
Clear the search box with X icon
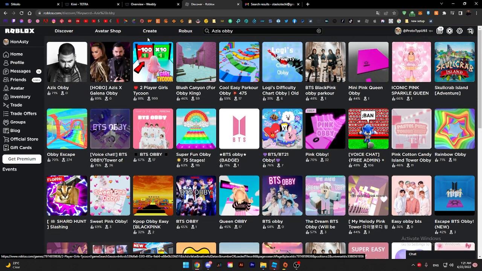click(x=319, y=31)
